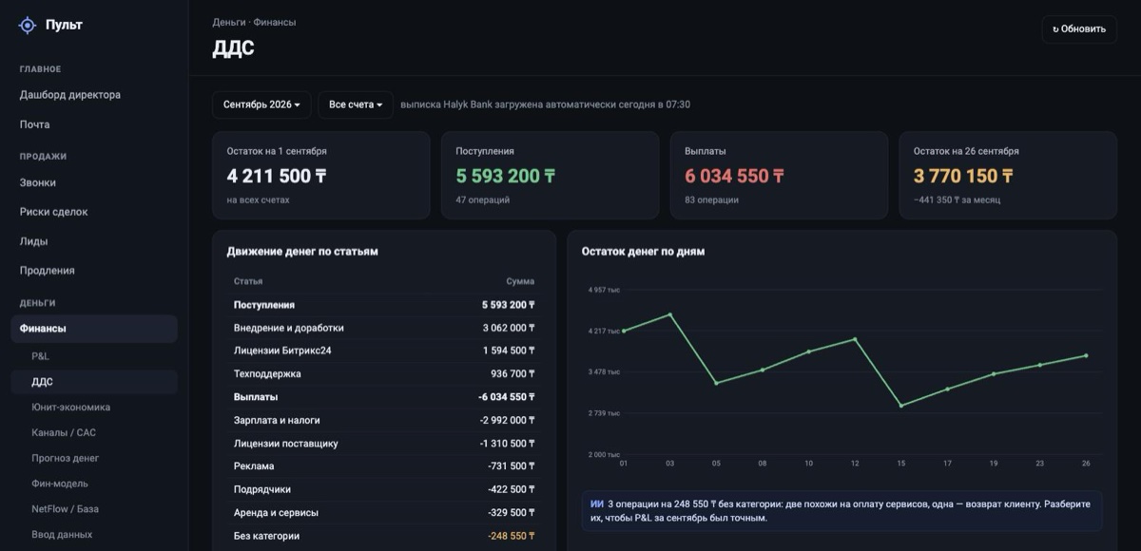Click the Аренда и сервисы row
The height and width of the screenshot is (551, 1141).
coord(384,513)
